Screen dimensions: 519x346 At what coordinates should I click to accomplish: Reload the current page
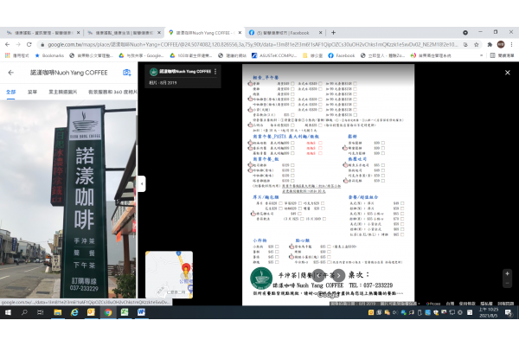coord(29,44)
